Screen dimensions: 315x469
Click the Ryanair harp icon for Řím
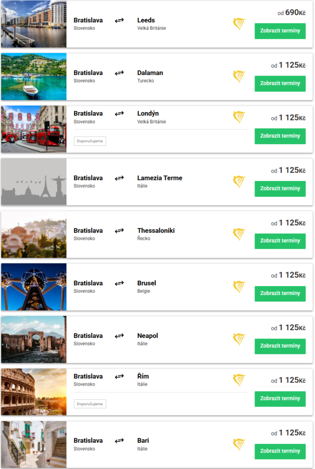tap(239, 380)
